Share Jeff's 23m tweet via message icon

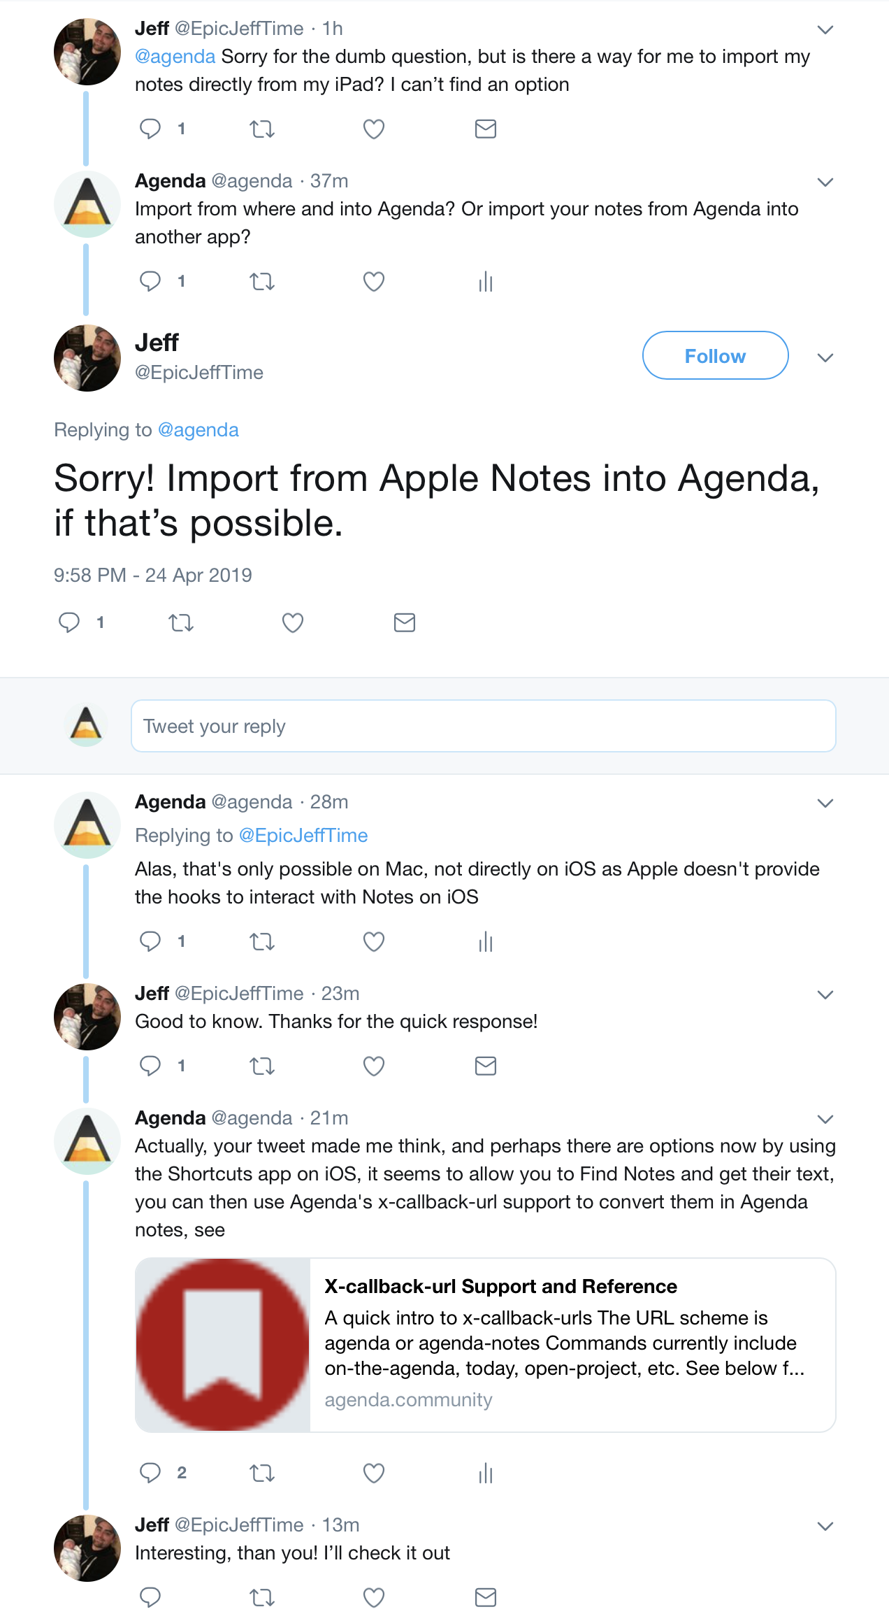point(486,1066)
